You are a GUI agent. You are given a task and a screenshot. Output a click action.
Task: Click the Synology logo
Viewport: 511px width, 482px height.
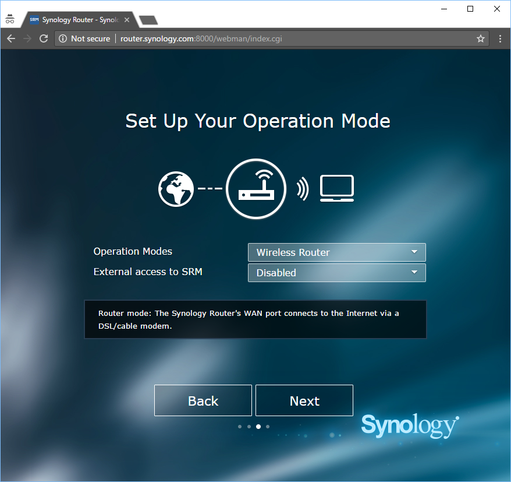point(410,425)
